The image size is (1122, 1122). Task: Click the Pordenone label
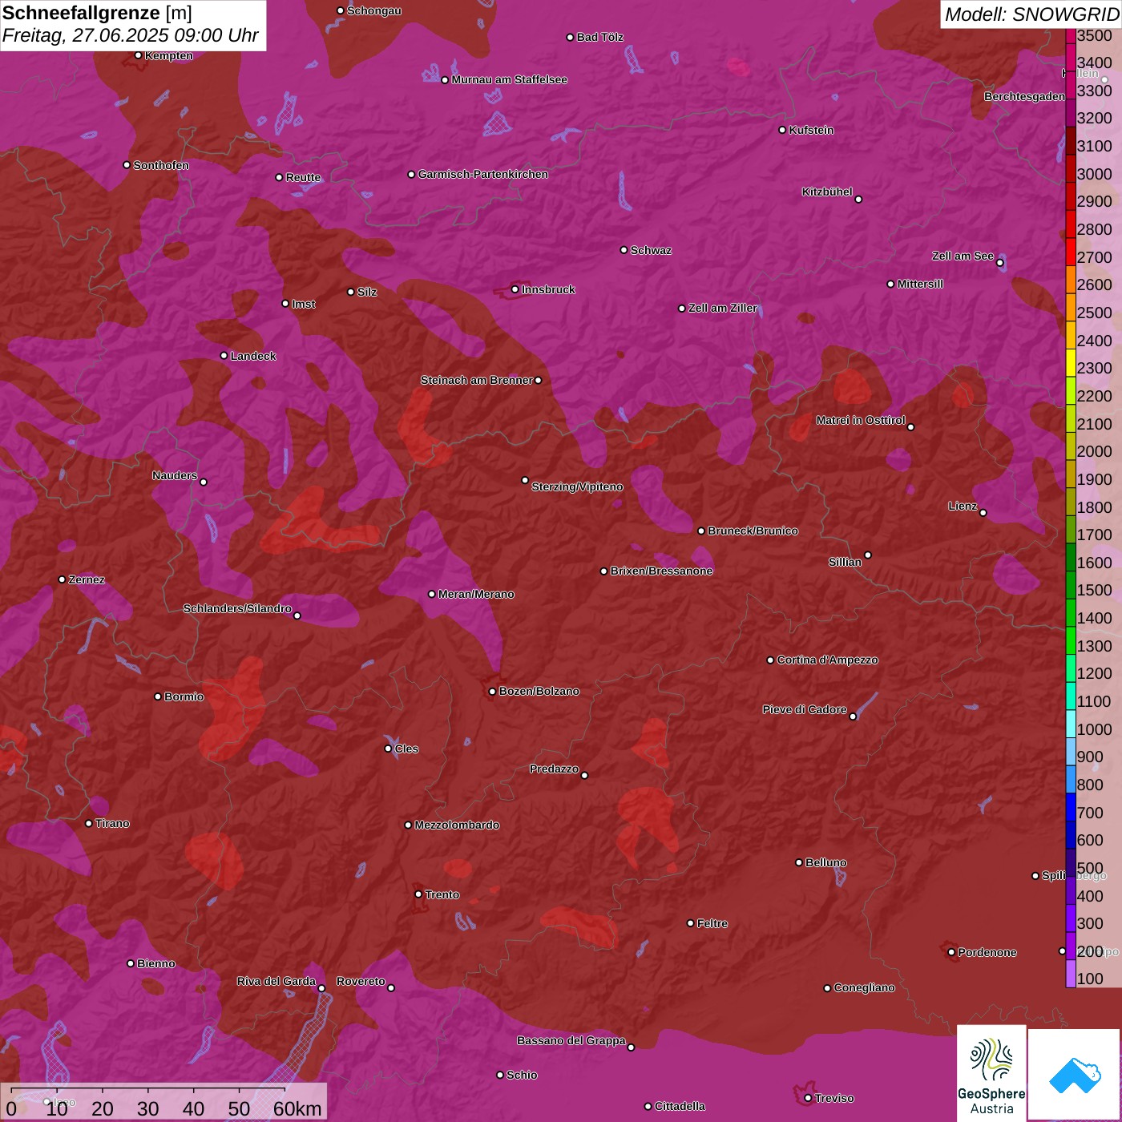pos(987,952)
